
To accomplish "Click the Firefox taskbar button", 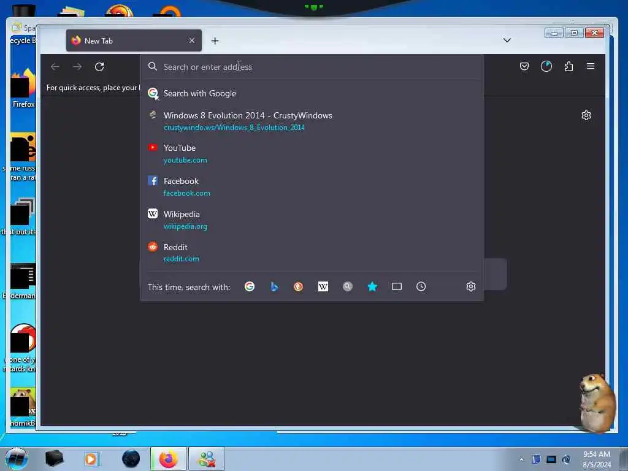I will point(169,459).
